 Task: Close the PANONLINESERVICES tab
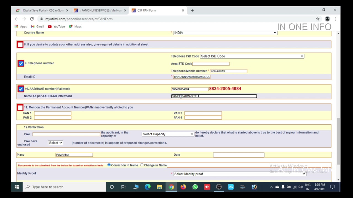tap(125, 10)
